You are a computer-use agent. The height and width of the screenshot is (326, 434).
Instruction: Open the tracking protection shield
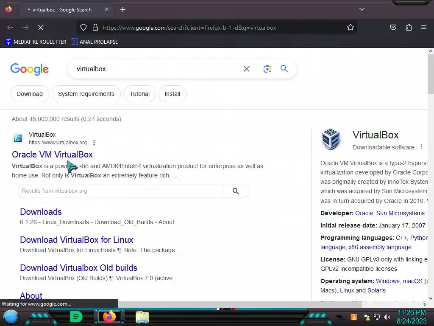point(83,28)
